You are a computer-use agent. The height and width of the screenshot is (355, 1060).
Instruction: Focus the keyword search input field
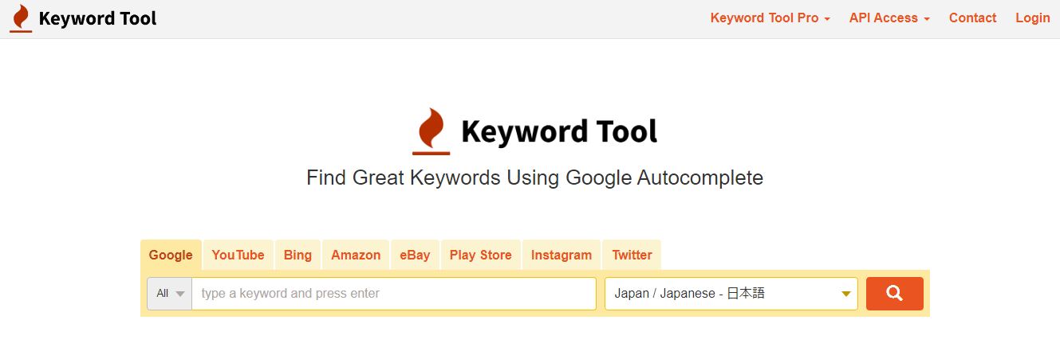coord(394,294)
